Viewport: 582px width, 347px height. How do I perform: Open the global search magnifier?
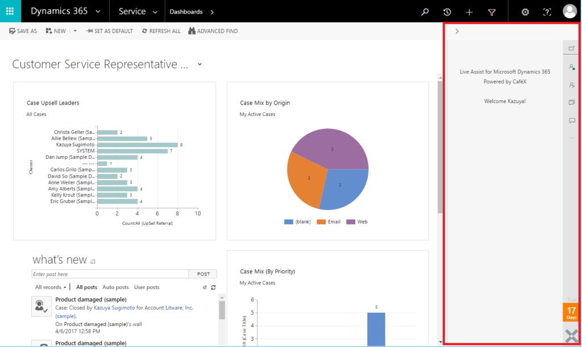[425, 12]
